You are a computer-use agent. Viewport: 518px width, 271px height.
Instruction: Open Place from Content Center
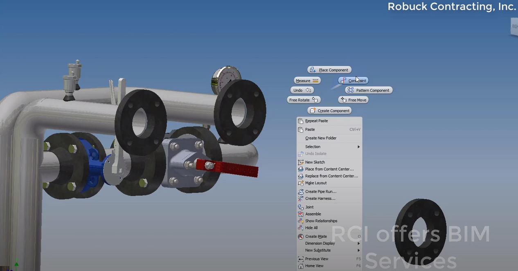pos(329,169)
